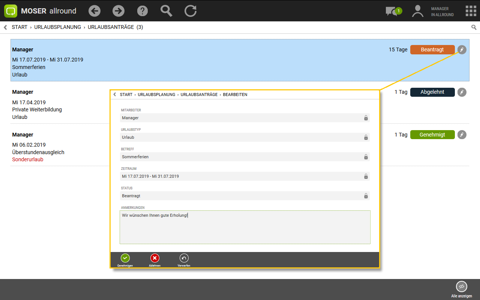This screenshot has width=480, height=300.
Task: Approve request with Genehmigen button
Action: tap(125, 258)
